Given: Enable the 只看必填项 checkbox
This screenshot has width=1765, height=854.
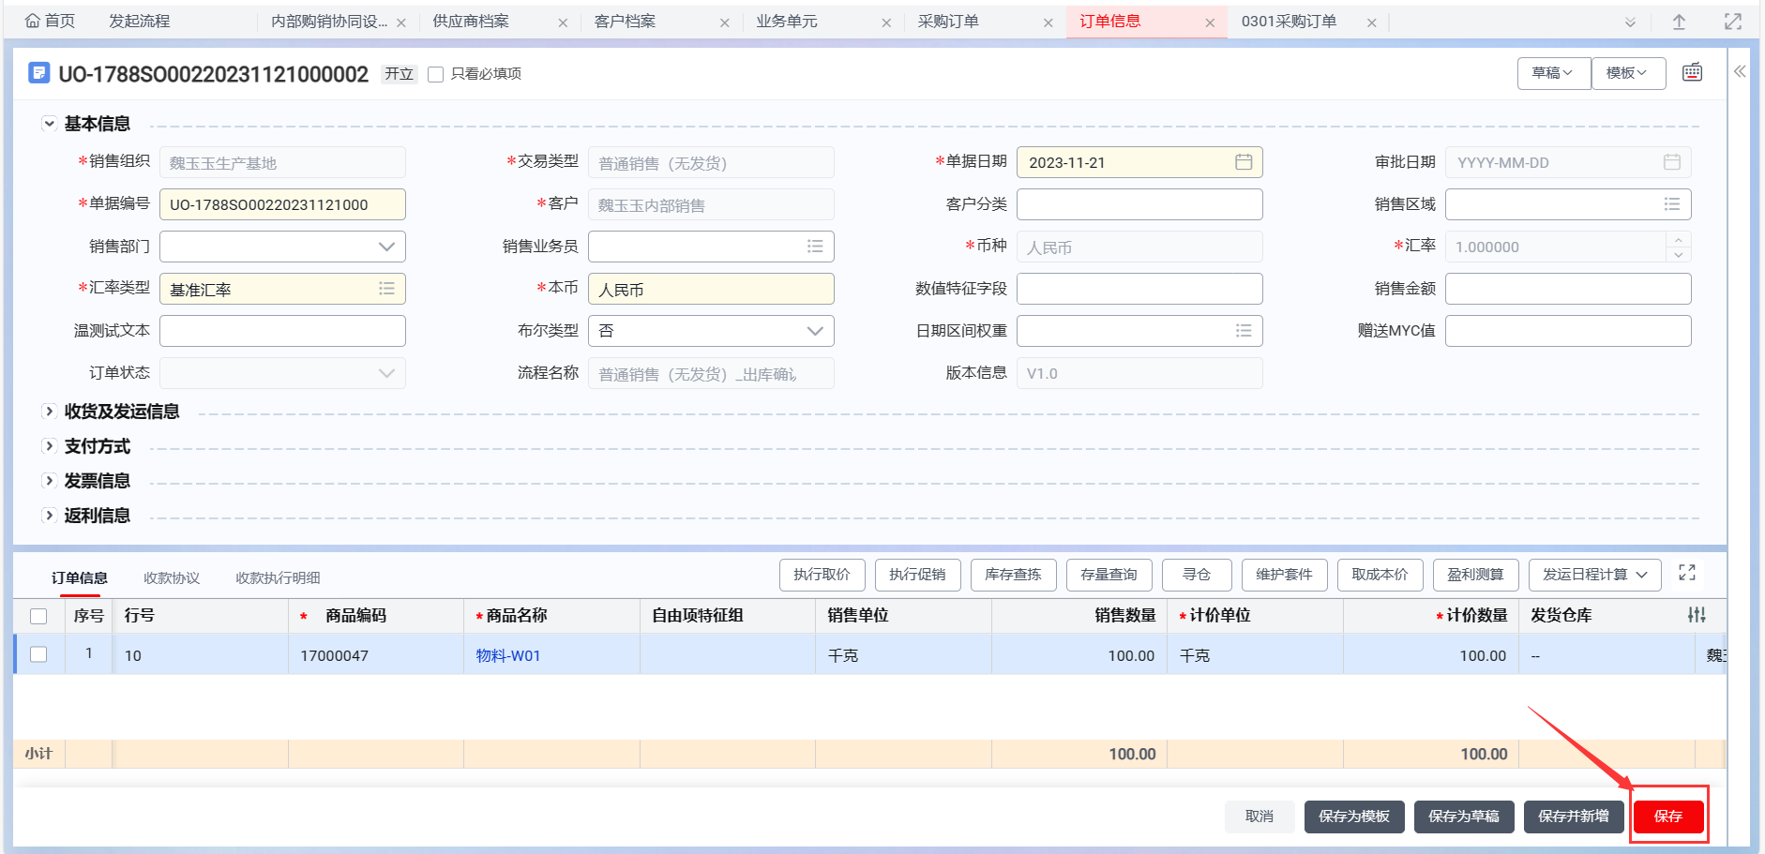Looking at the screenshot, I should tap(434, 73).
